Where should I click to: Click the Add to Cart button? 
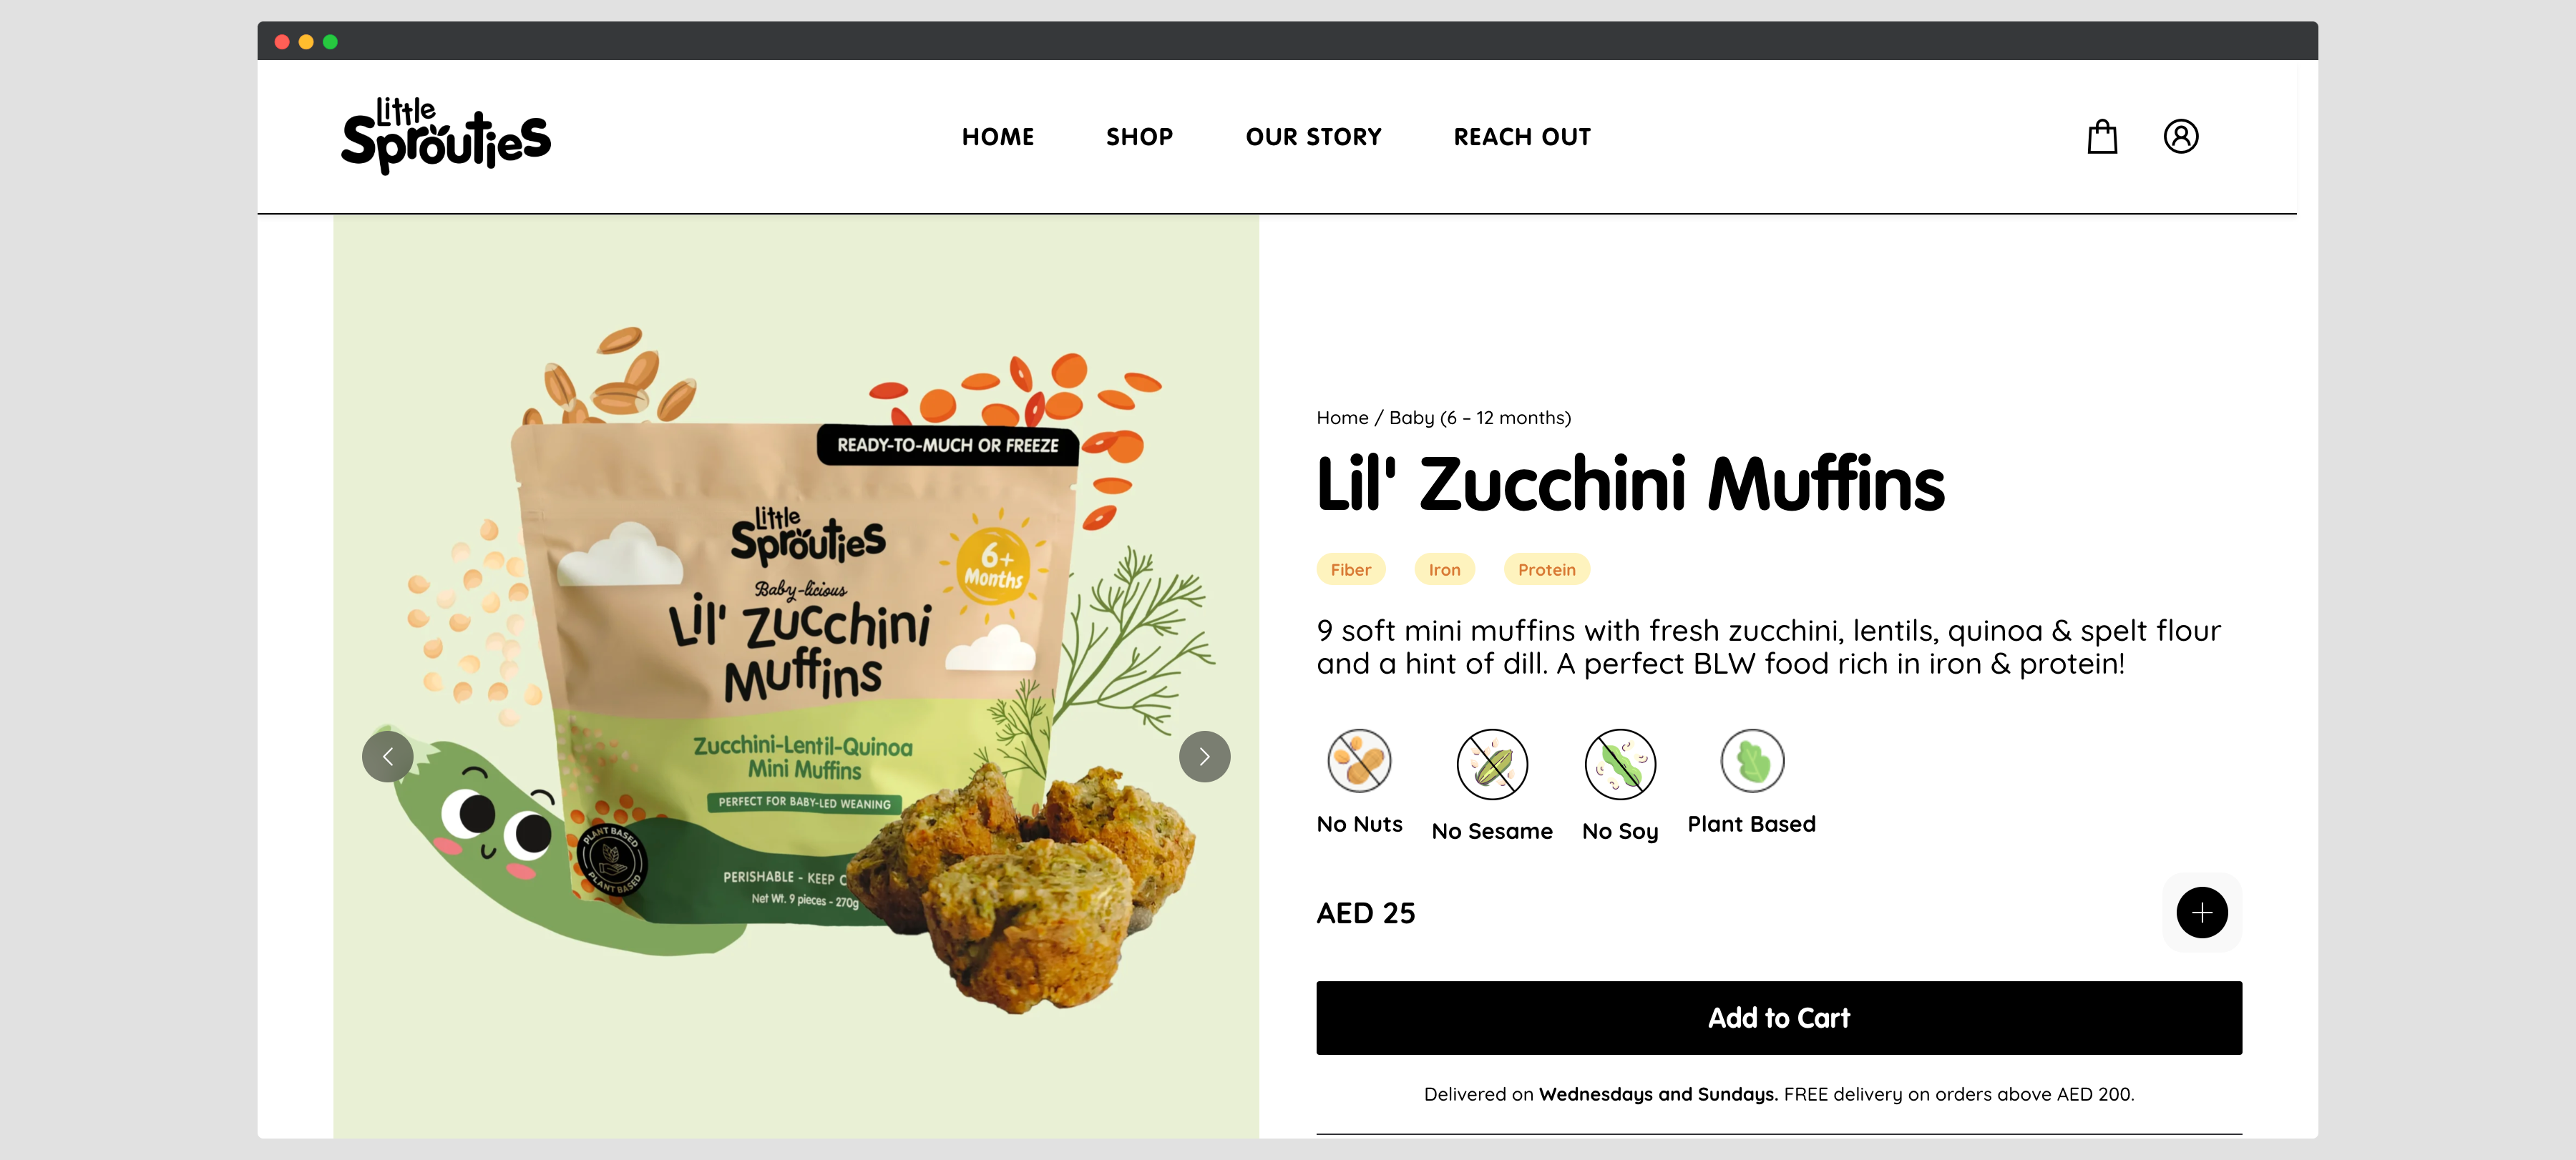[1778, 1017]
